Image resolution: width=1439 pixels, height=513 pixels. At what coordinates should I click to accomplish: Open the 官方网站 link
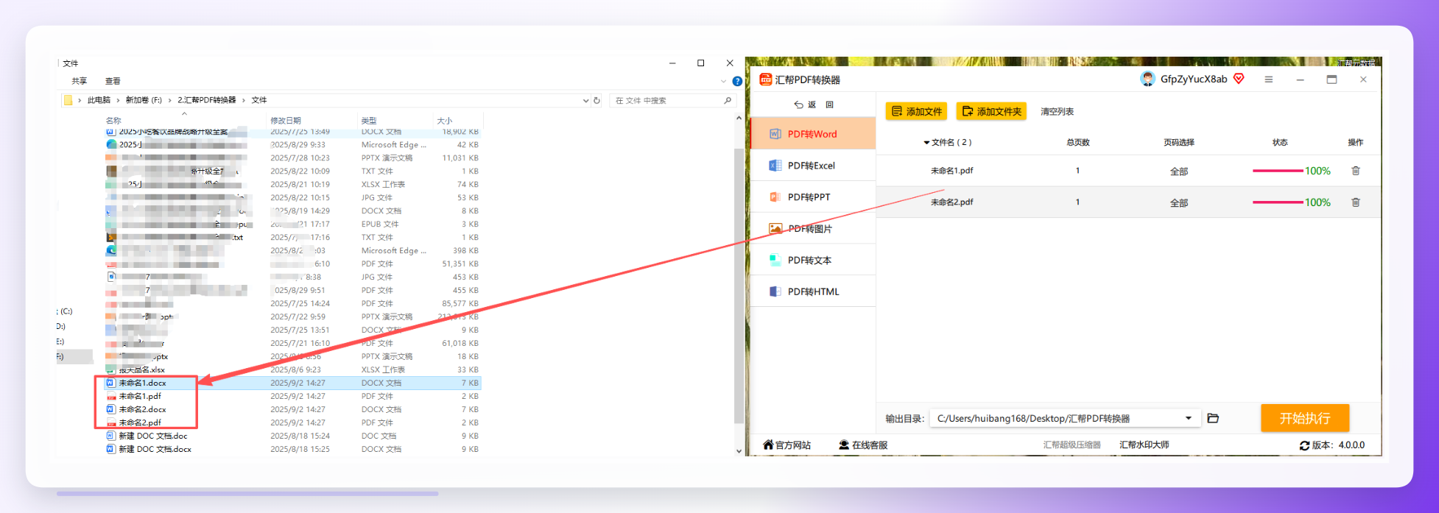point(787,445)
